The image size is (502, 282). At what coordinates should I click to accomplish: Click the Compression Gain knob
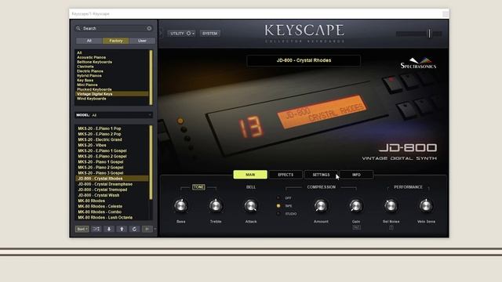click(x=356, y=205)
